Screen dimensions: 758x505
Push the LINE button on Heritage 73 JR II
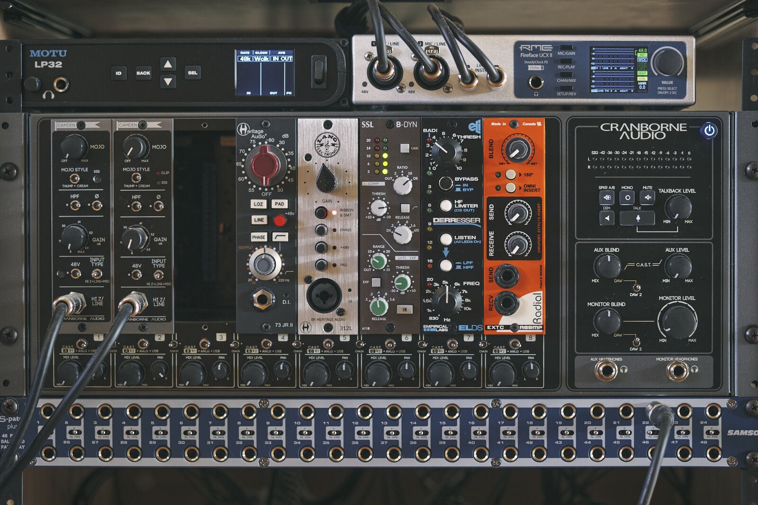(259, 220)
